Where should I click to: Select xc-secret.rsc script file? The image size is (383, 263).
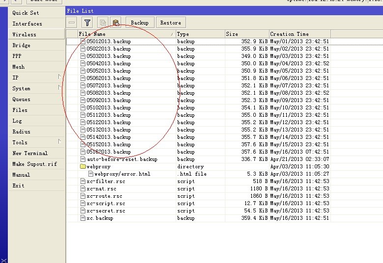point(106,210)
